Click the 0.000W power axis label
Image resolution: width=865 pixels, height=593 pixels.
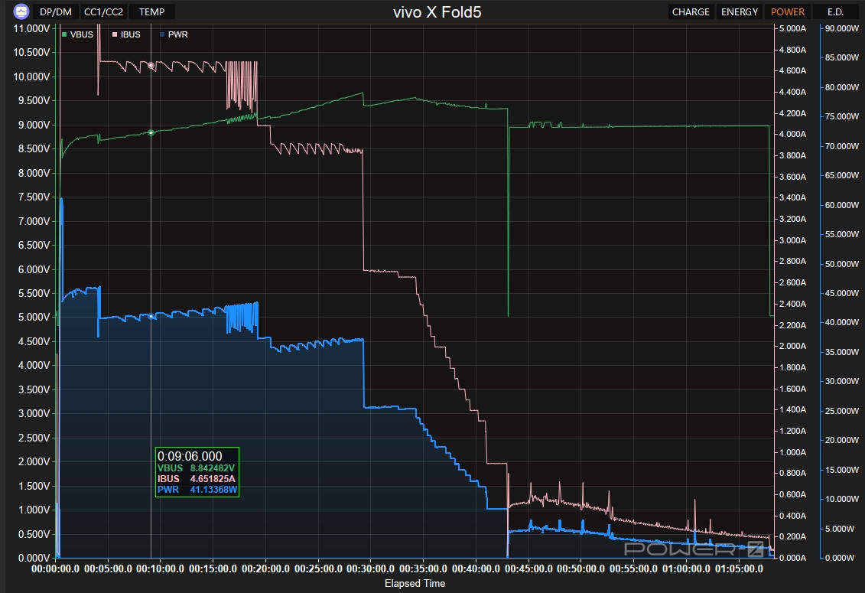click(840, 558)
